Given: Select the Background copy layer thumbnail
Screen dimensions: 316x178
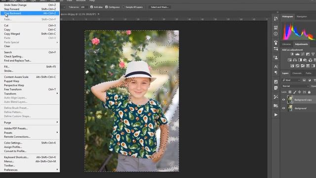Looking at the screenshot, I should [x=290, y=100].
